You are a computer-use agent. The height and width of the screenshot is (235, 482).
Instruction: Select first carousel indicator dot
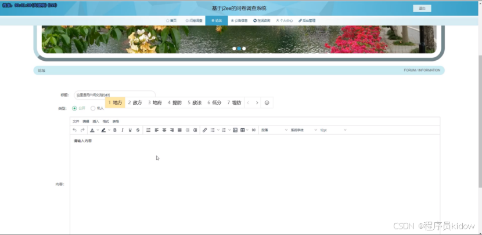coord(234,49)
